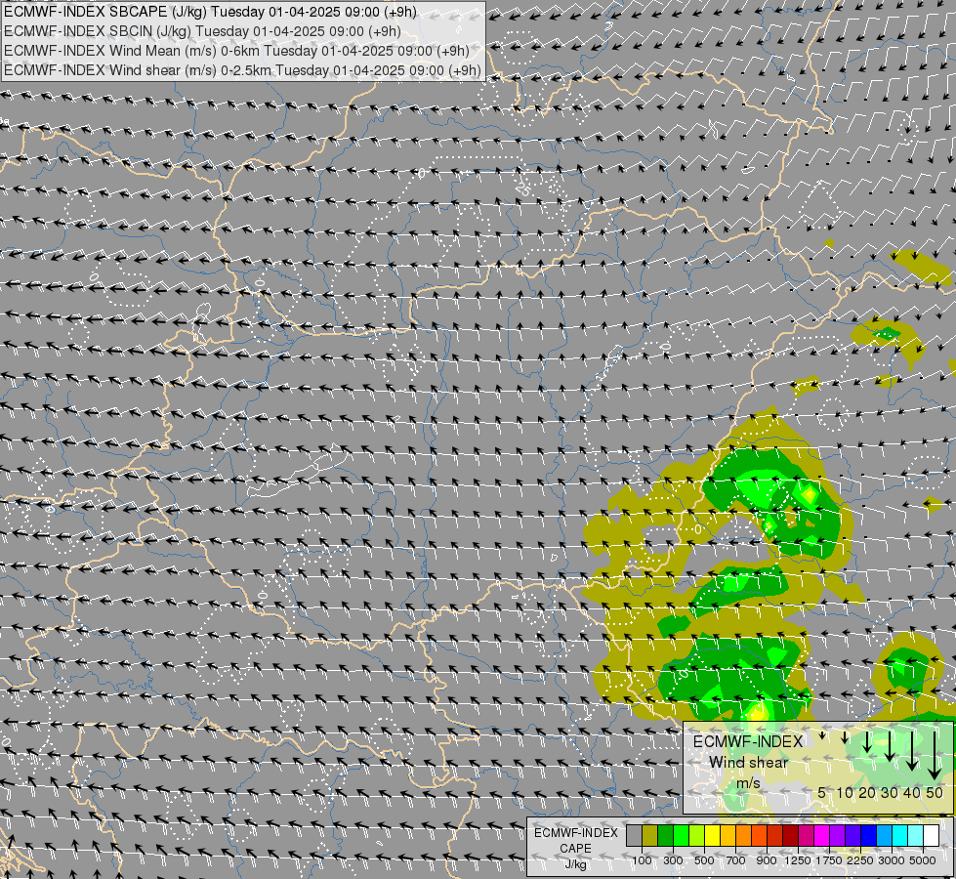Viewport: 956px width, 879px height.
Task: Click the SBCIN (J/kg) title line
Action: click(202, 31)
